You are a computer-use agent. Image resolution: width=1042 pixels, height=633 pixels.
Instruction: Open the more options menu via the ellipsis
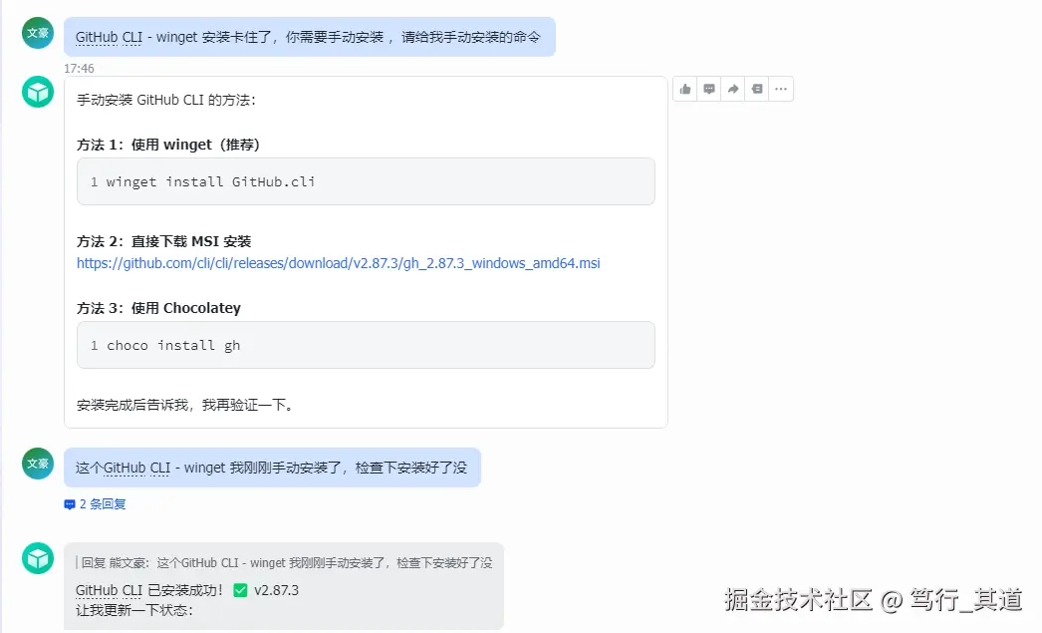pyautogui.click(x=781, y=89)
